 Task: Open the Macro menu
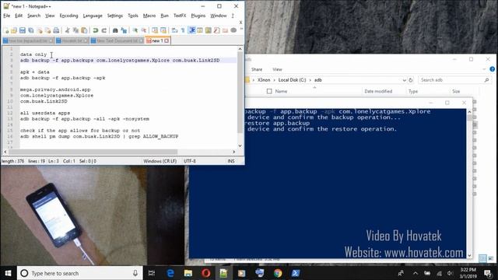[x=149, y=16]
